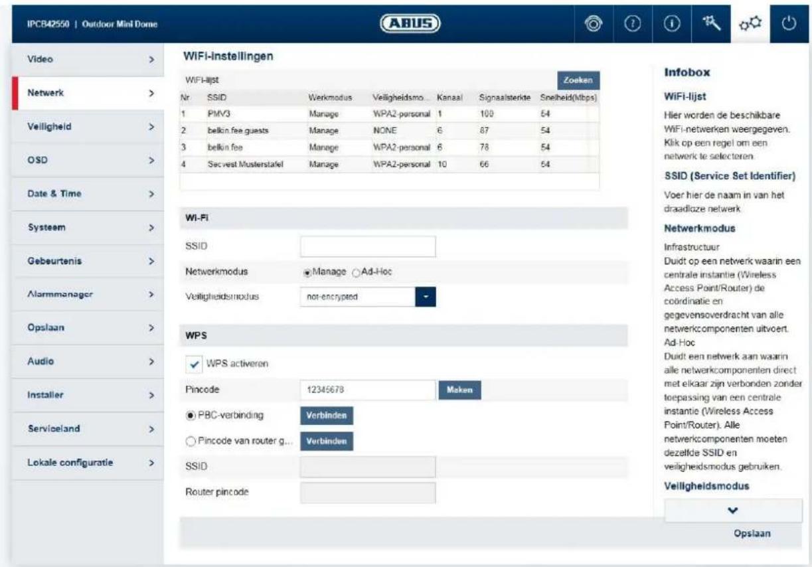Expand the Alarmmanager menu chevron

(151, 294)
